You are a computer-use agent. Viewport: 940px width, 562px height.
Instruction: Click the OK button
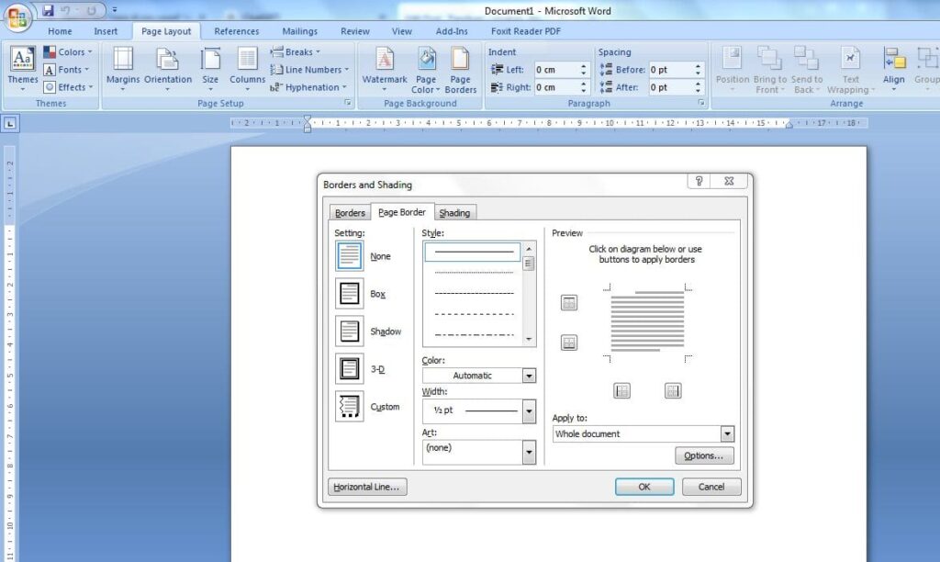[644, 487]
